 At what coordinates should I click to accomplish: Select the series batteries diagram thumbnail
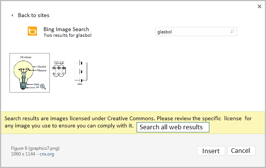pyautogui.click(x=60, y=70)
